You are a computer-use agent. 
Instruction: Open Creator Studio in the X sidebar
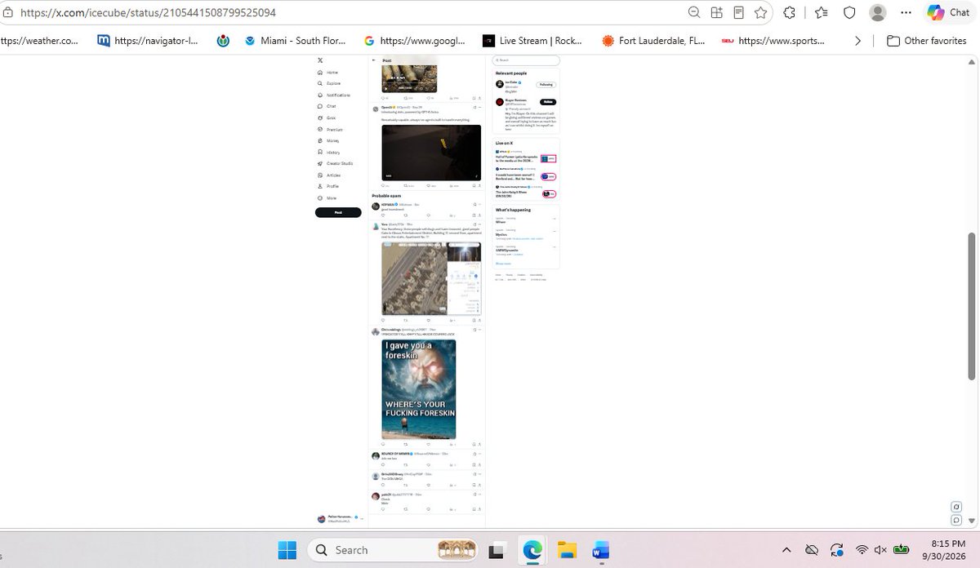[x=333, y=164]
